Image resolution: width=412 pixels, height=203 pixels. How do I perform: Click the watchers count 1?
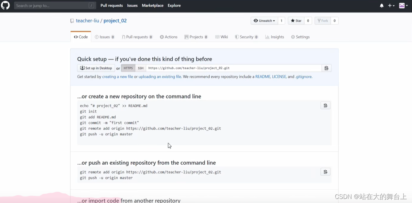tap(281, 21)
